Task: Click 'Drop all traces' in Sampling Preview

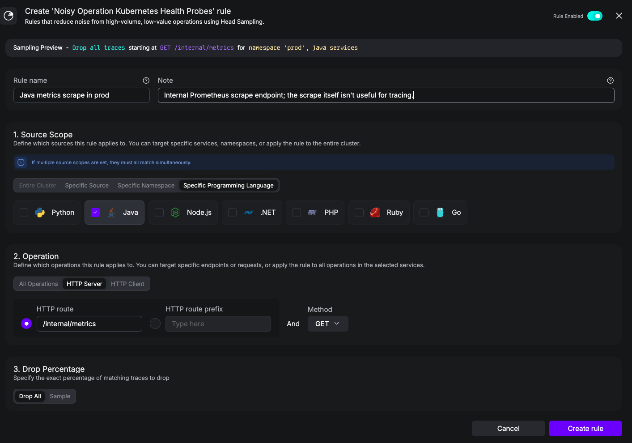Action: coord(99,48)
